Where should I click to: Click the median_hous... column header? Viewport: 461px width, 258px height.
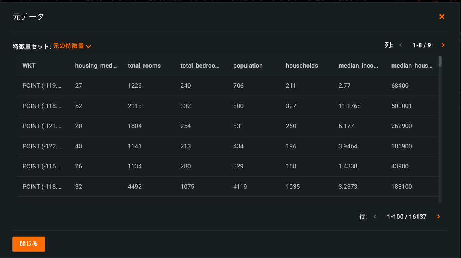click(412, 66)
